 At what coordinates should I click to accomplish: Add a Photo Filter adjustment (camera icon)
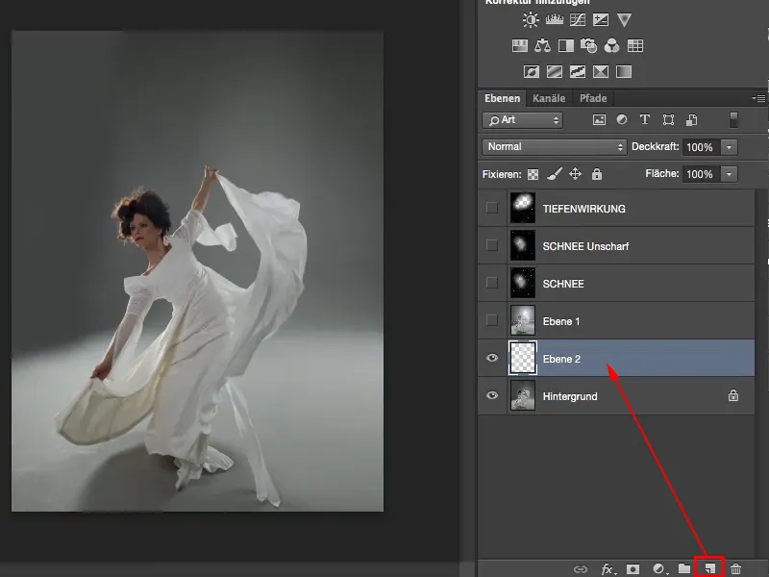588,45
